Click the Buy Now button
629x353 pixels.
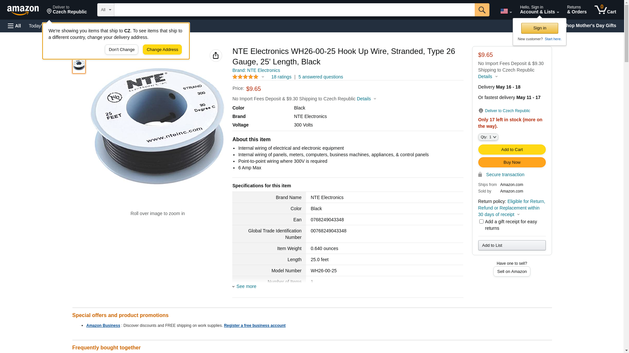[511, 162]
